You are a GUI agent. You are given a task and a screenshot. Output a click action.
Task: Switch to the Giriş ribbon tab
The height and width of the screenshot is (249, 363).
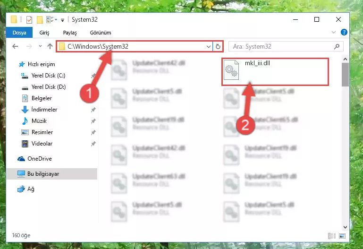(44, 33)
